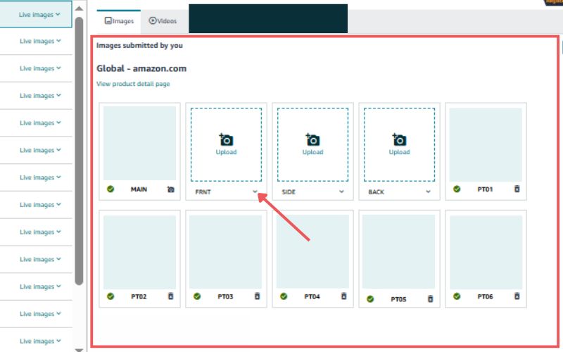Open the FRNT variant dropdown chevron
Viewport: 563px width, 352px height.
pyautogui.click(x=255, y=191)
